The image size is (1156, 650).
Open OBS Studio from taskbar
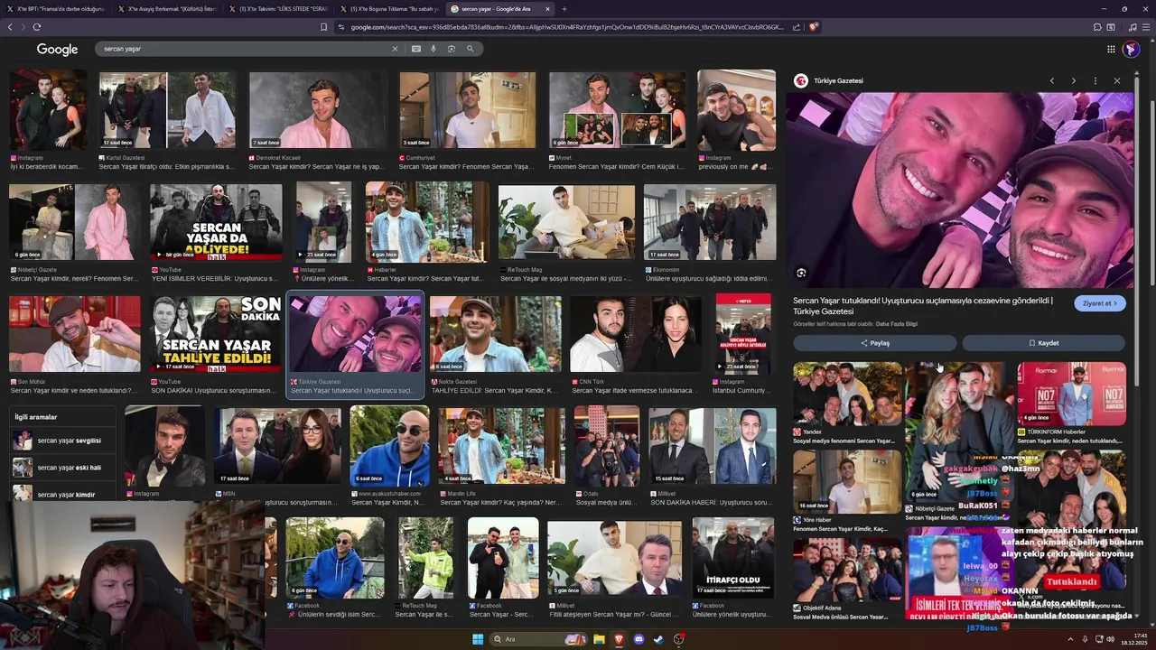pyautogui.click(x=679, y=639)
